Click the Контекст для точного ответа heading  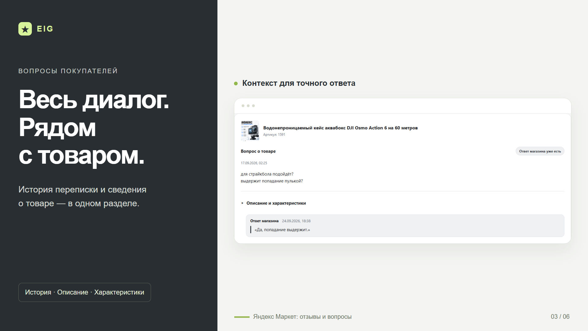pos(299,83)
